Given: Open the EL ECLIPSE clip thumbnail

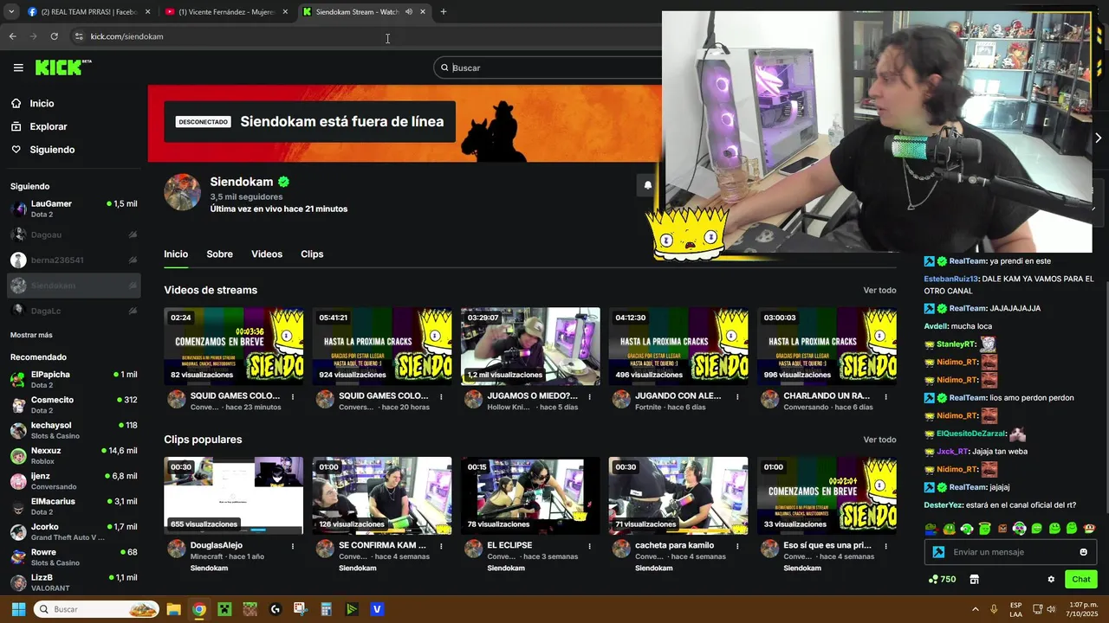Looking at the screenshot, I should pos(530,496).
